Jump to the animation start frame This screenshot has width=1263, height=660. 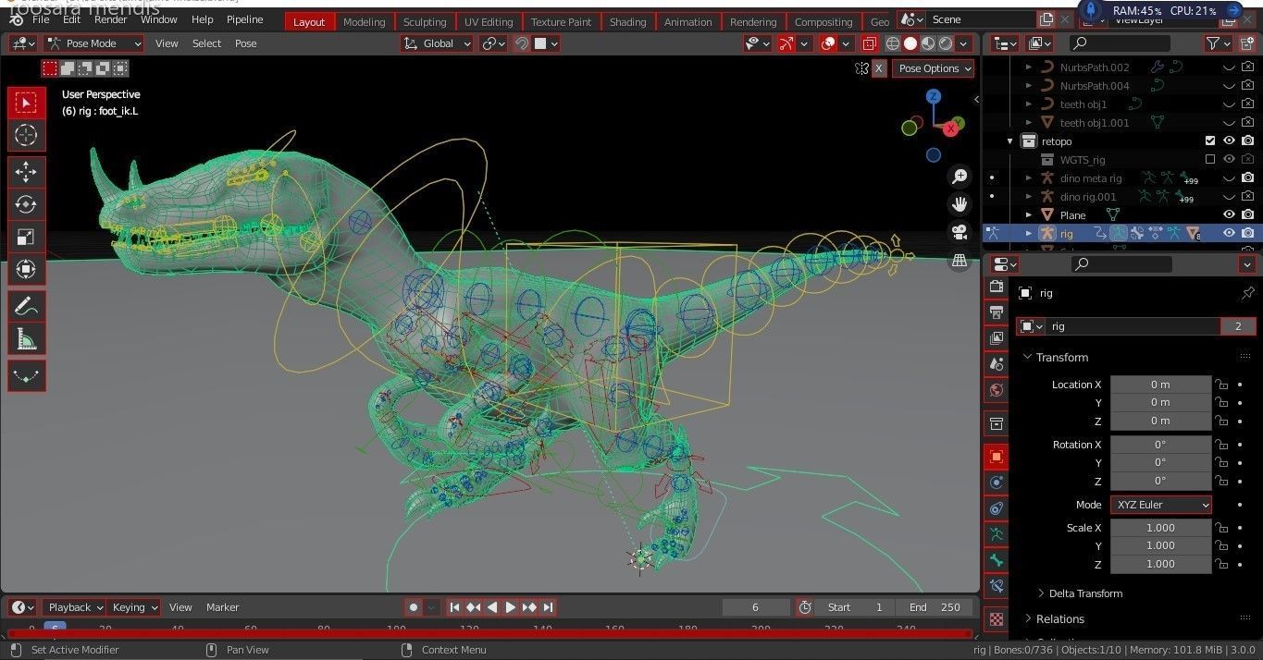[454, 607]
